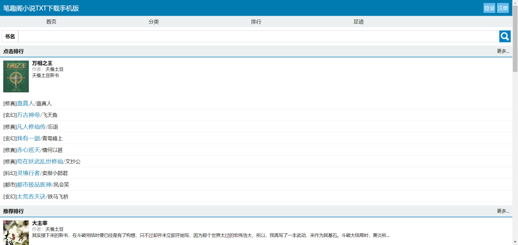Click author name 风会笑 in ranking list
This screenshot has height=245, width=518.
point(62,185)
